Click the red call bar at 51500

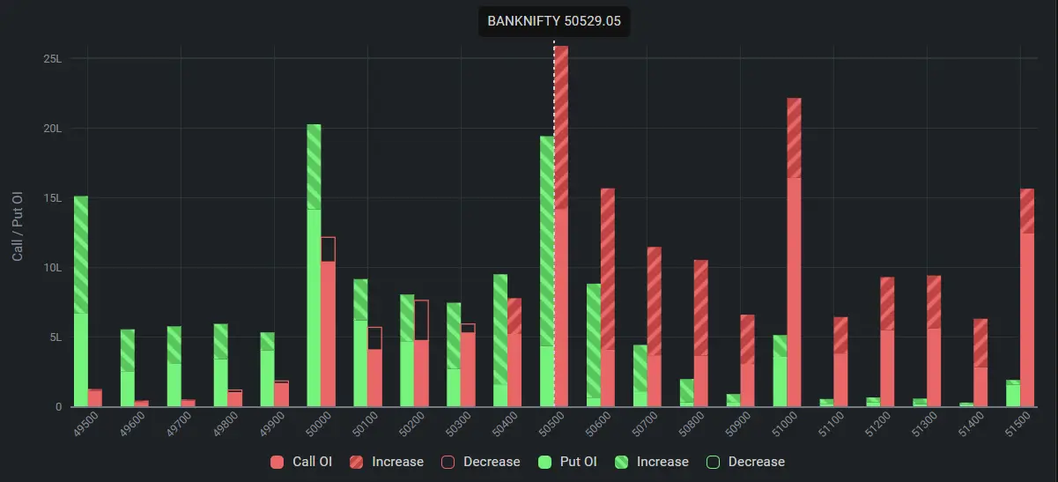tap(1026, 300)
